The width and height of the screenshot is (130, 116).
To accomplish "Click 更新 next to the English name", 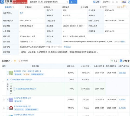I will click(x=123, y=42).
